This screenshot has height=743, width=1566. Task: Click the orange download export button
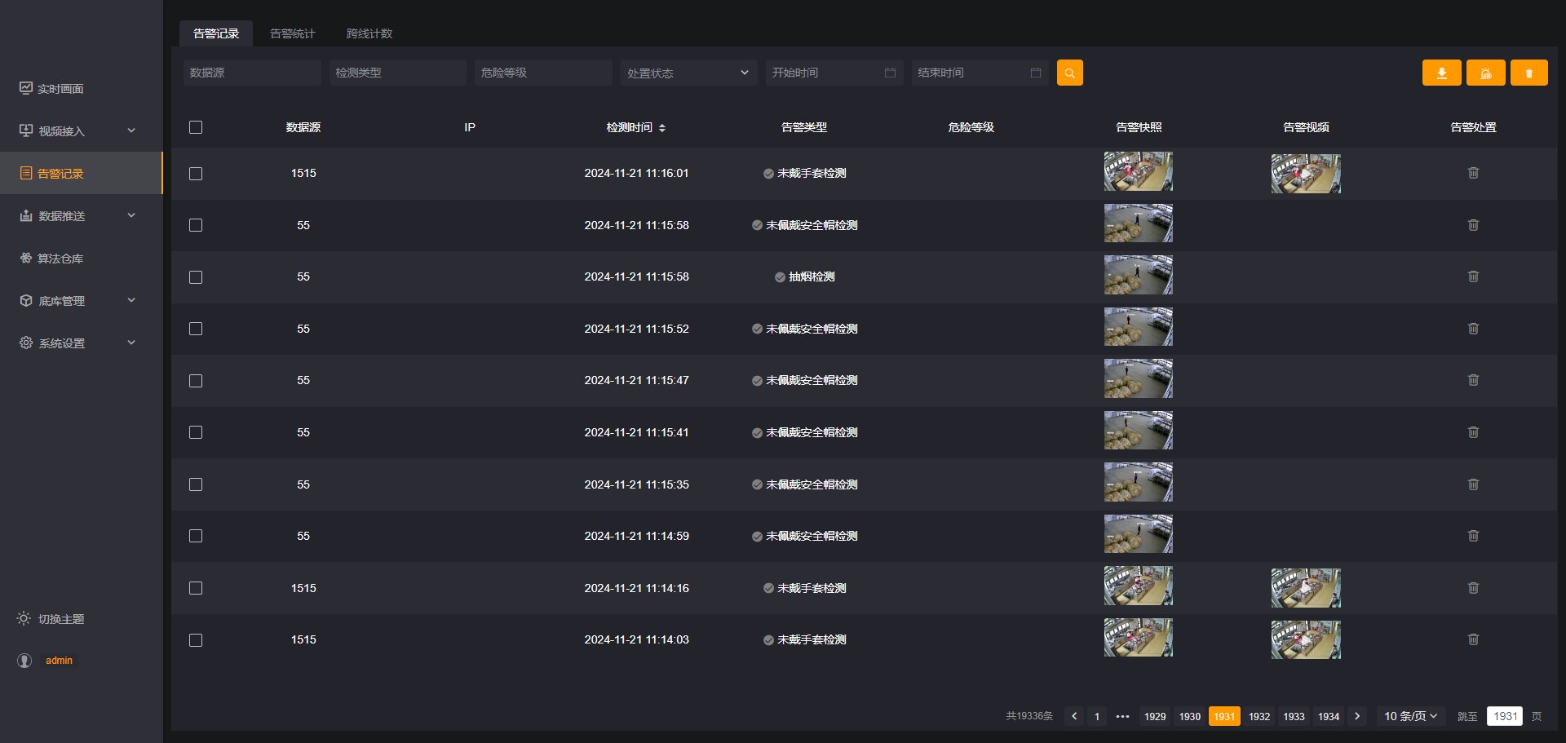pos(1441,73)
